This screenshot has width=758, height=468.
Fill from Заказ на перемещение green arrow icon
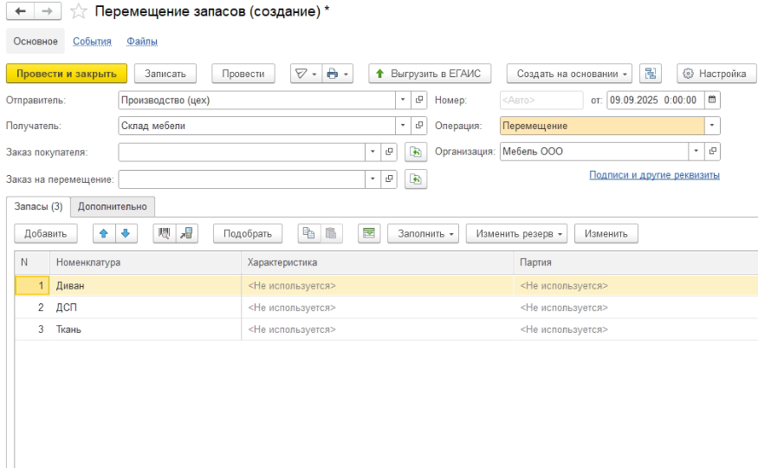(416, 179)
